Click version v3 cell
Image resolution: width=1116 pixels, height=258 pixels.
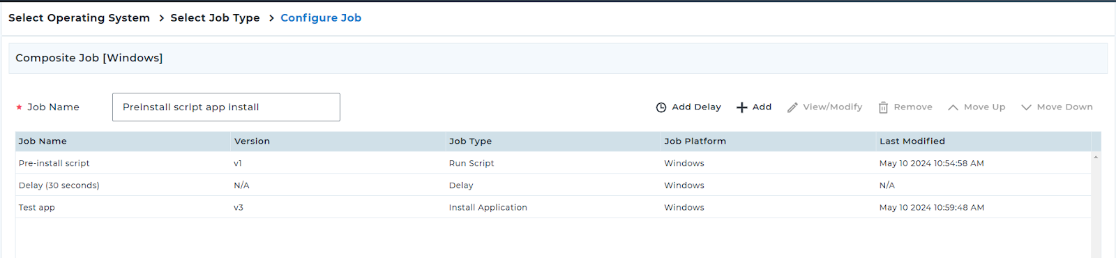click(239, 207)
